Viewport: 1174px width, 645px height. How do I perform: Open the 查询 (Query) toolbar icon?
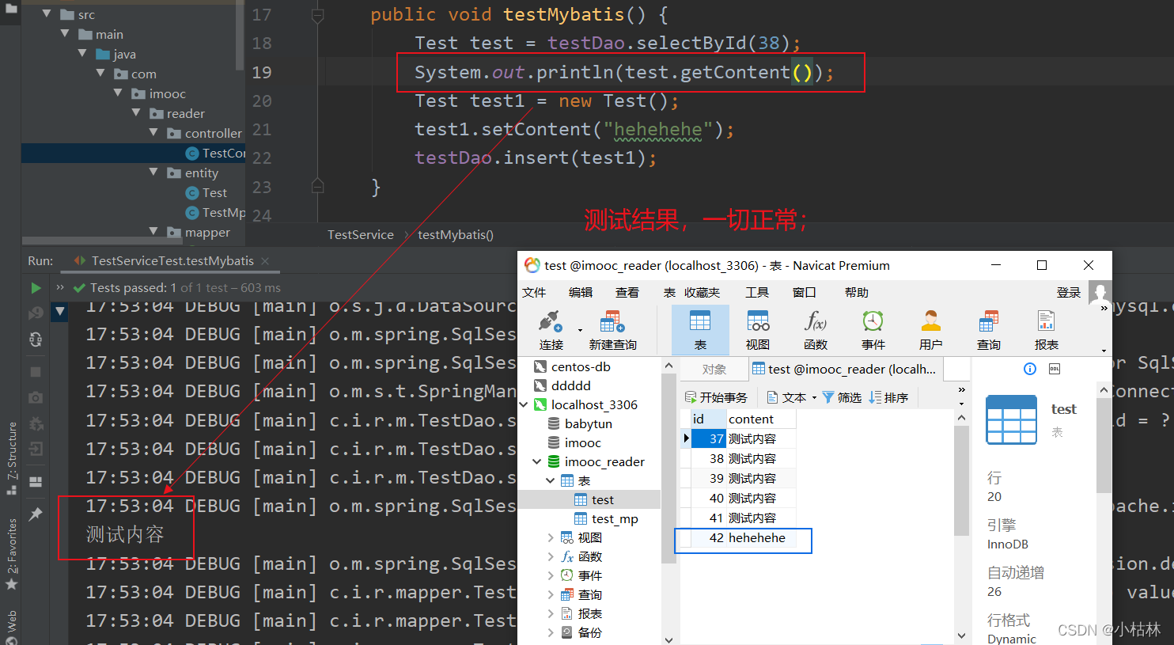[989, 321]
